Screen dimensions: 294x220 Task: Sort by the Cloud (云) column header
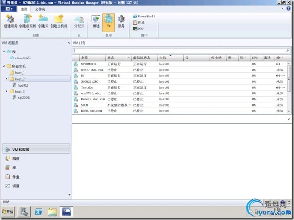196,58
